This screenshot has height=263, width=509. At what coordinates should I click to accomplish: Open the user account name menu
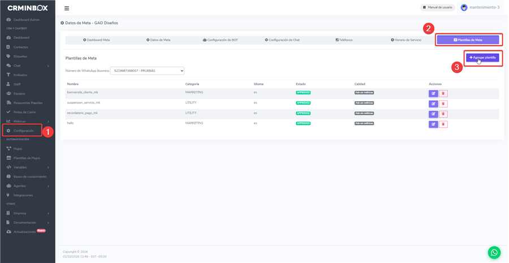(x=484, y=7)
